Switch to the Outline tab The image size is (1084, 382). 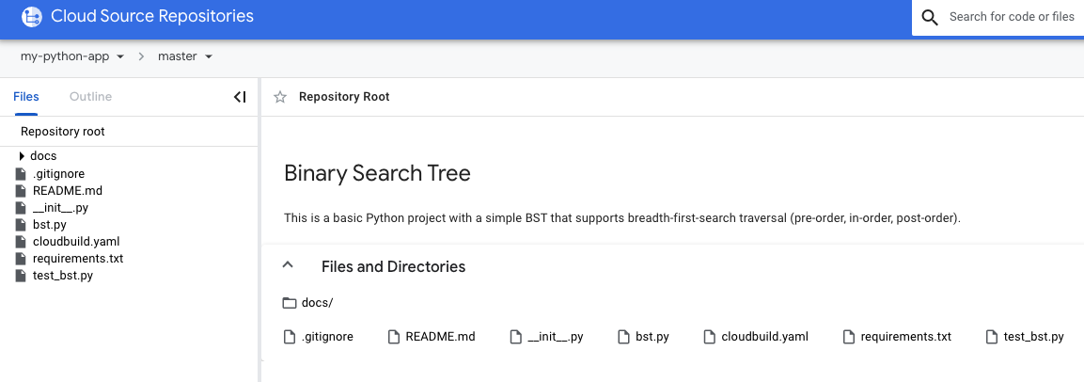90,97
